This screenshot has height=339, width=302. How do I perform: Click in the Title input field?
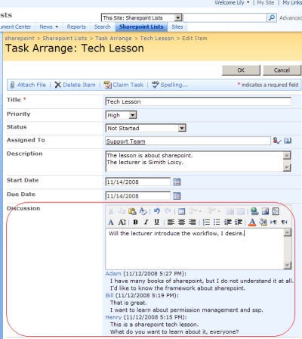pos(199,101)
